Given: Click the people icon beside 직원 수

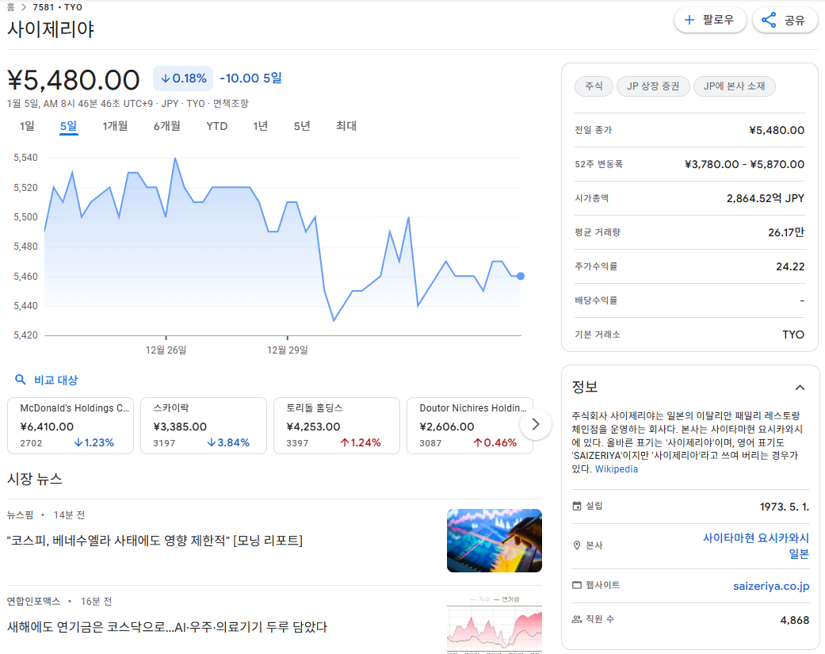Looking at the screenshot, I should tap(577, 619).
